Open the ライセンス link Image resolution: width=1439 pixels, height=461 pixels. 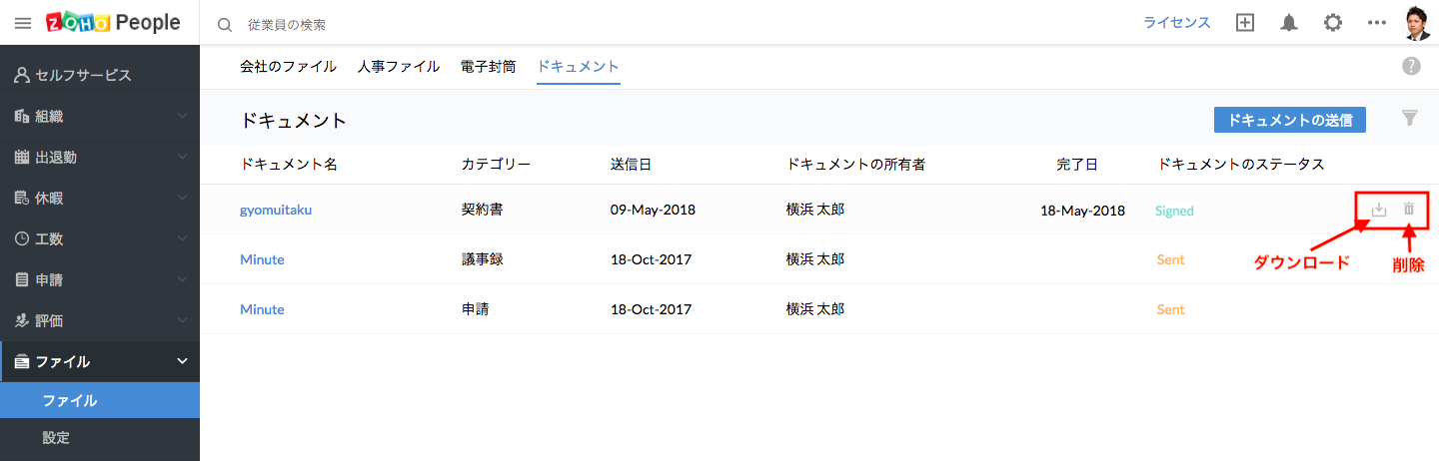tap(1177, 23)
